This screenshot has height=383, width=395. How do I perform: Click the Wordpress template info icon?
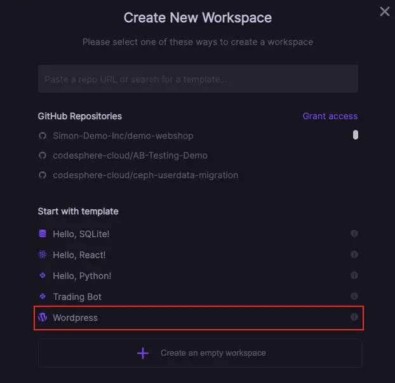[x=354, y=317]
